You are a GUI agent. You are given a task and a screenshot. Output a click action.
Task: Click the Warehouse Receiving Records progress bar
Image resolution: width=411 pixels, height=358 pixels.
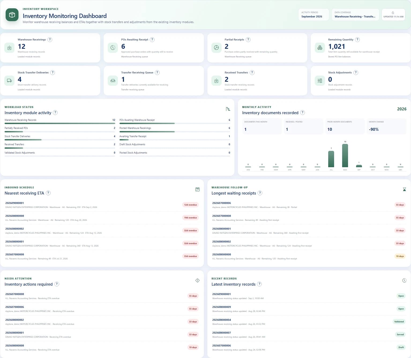(60, 123)
